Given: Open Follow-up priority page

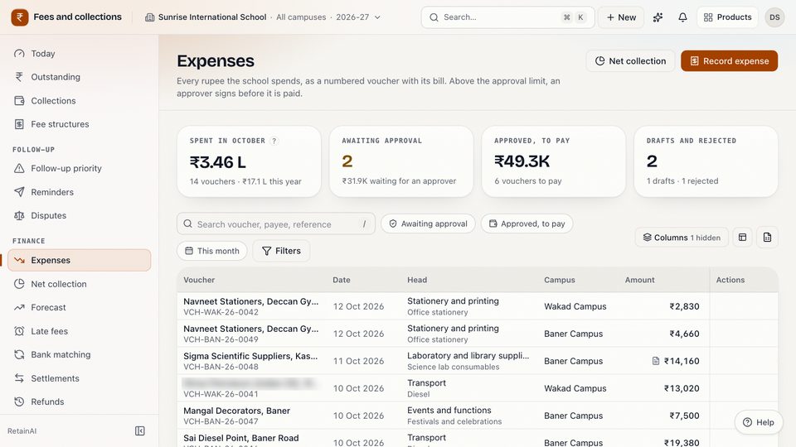Looking at the screenshot, I should 80,168.
